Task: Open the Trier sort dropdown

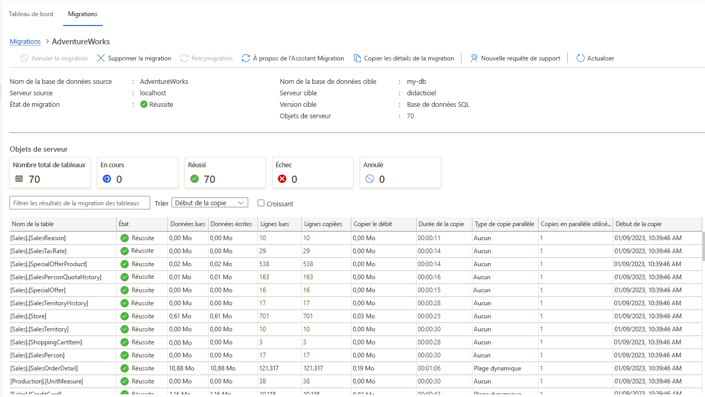Action: (x=210, y=203)
